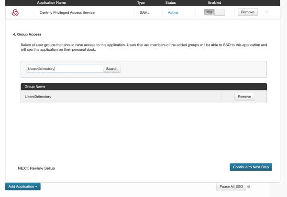The height and width of the screenshot is (197, 287).
Task: Click the Enabled column header
Action: click(214, 2)
